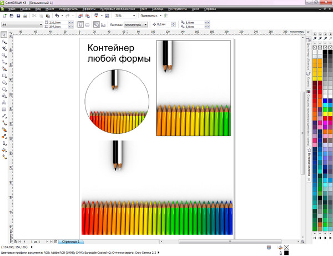
Task: Click the nudge offset 0,1 mm field
Action: click(164, 24)
